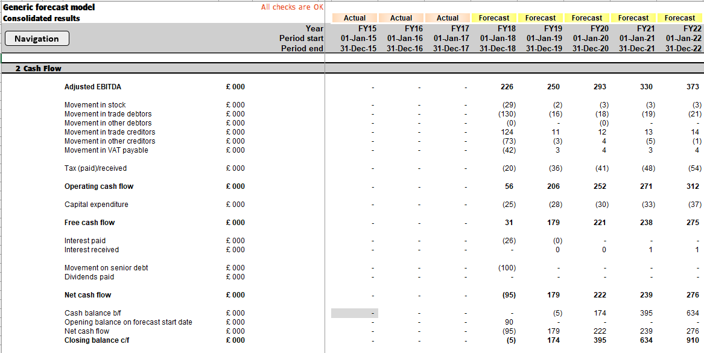The image size is (704, 353).
Task: Select Operating cash flow value 312
Action: [694, 186]
